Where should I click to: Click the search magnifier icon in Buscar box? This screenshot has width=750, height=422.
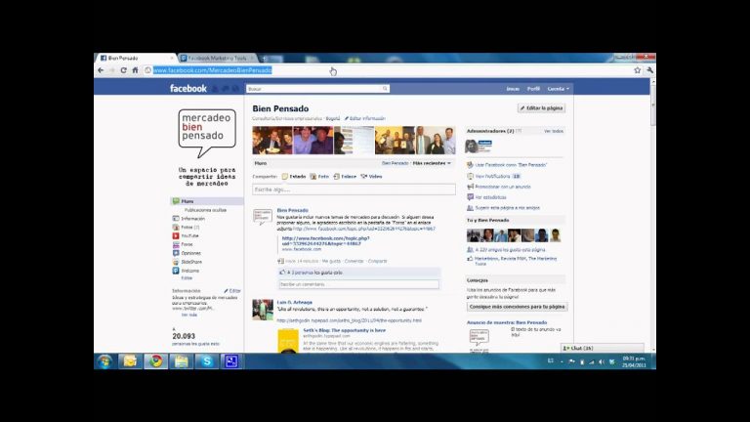pos(385,89)
